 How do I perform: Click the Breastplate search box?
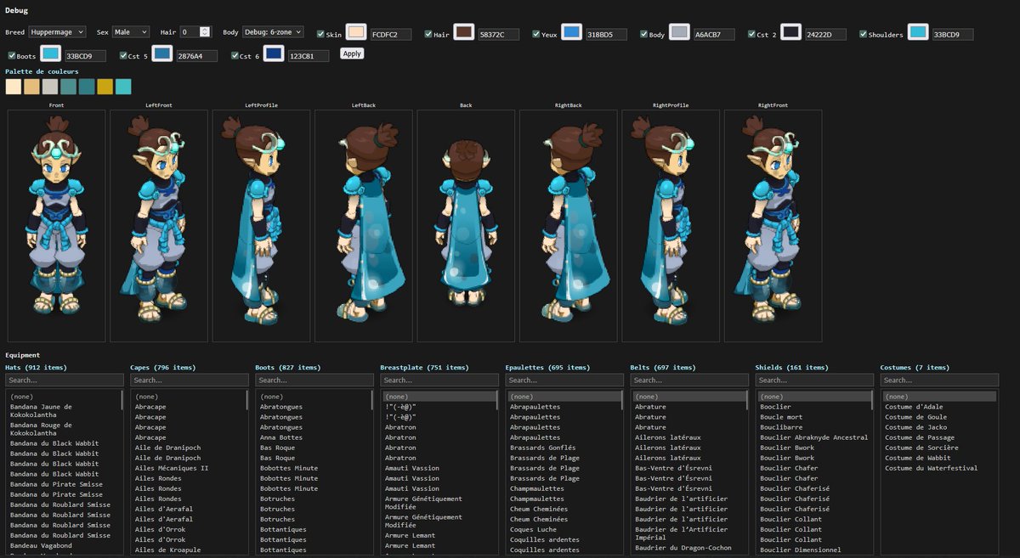pos(439,380)
